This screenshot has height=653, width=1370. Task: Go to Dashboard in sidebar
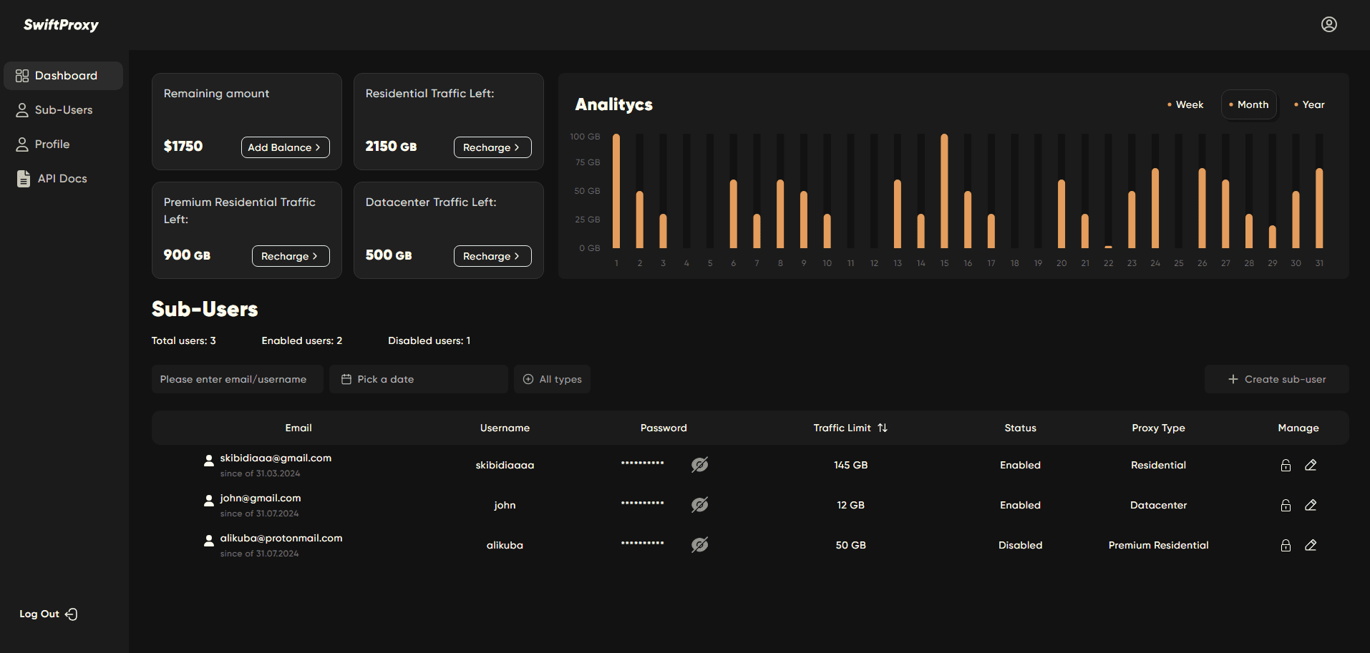coord(63,76)
